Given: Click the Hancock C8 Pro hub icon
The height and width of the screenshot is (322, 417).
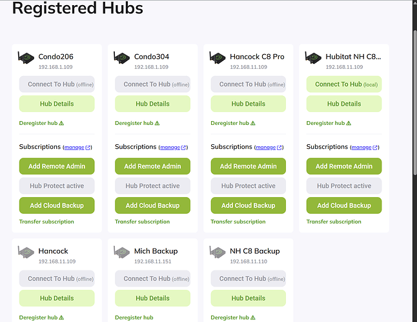Looking at the screenshot, I should [x=218, y=58].
